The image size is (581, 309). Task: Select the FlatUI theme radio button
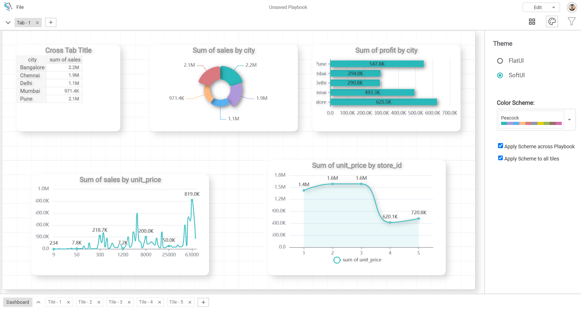pyautogui.click(x=500, y=61)
